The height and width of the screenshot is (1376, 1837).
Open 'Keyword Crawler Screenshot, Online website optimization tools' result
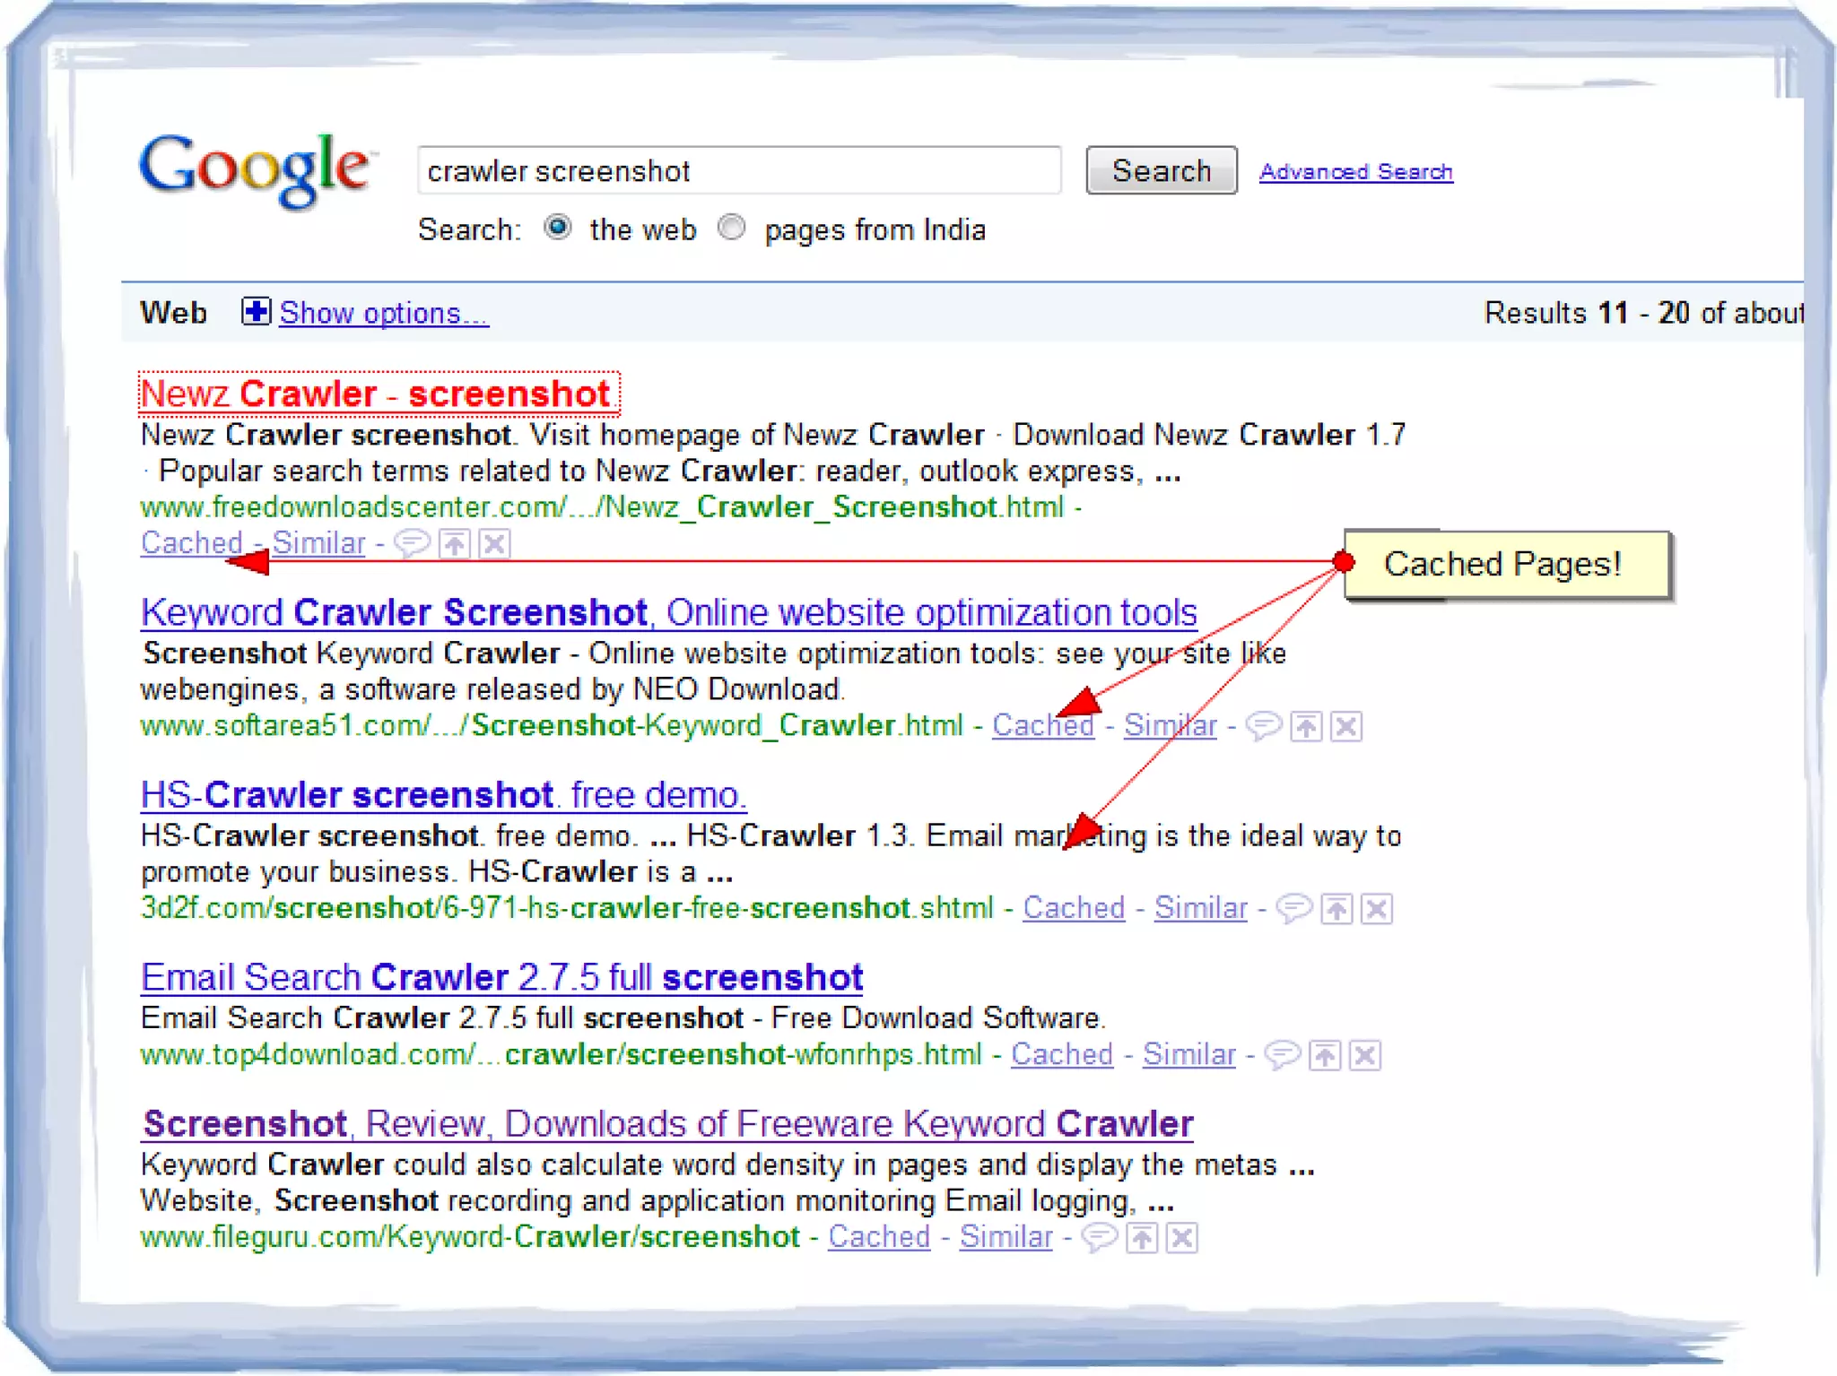669,612
